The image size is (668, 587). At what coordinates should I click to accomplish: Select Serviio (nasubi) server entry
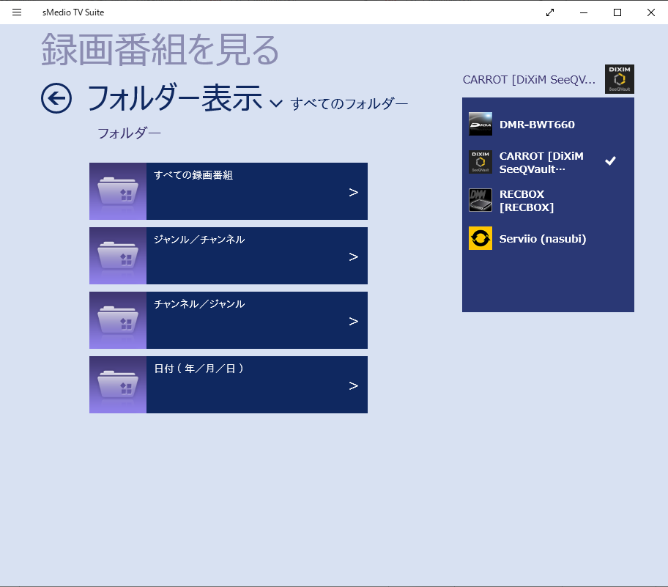coord(543,238)
